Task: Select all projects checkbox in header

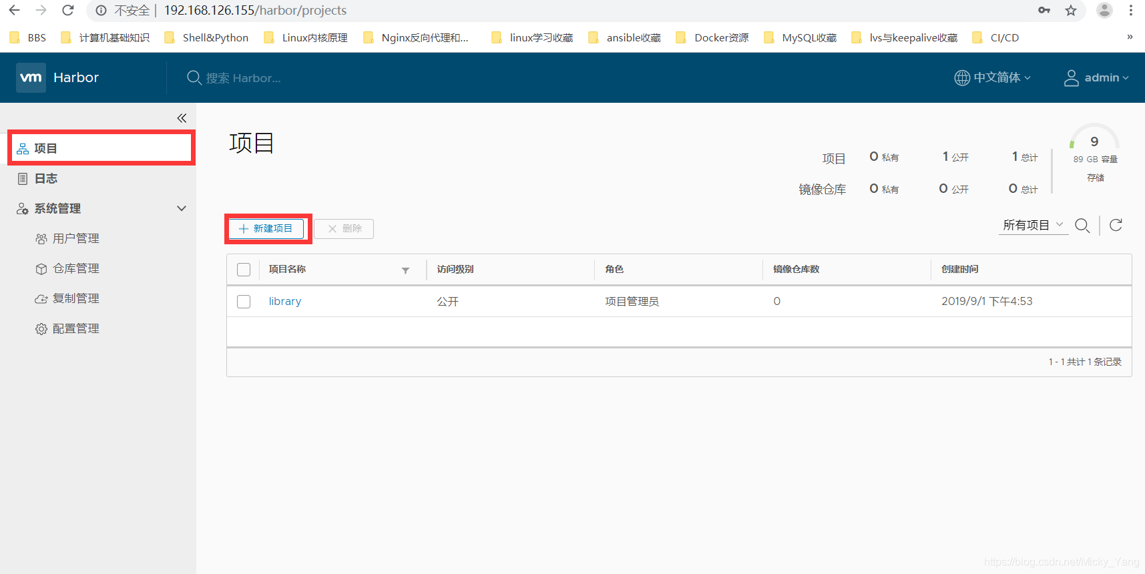Action: (x=244, y=270)
